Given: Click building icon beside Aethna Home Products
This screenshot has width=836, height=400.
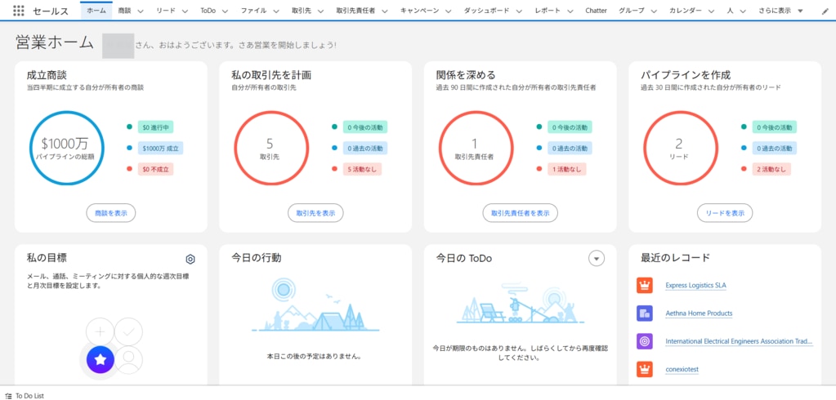Looking at the screenshot, I should click(x=645, y=313).
